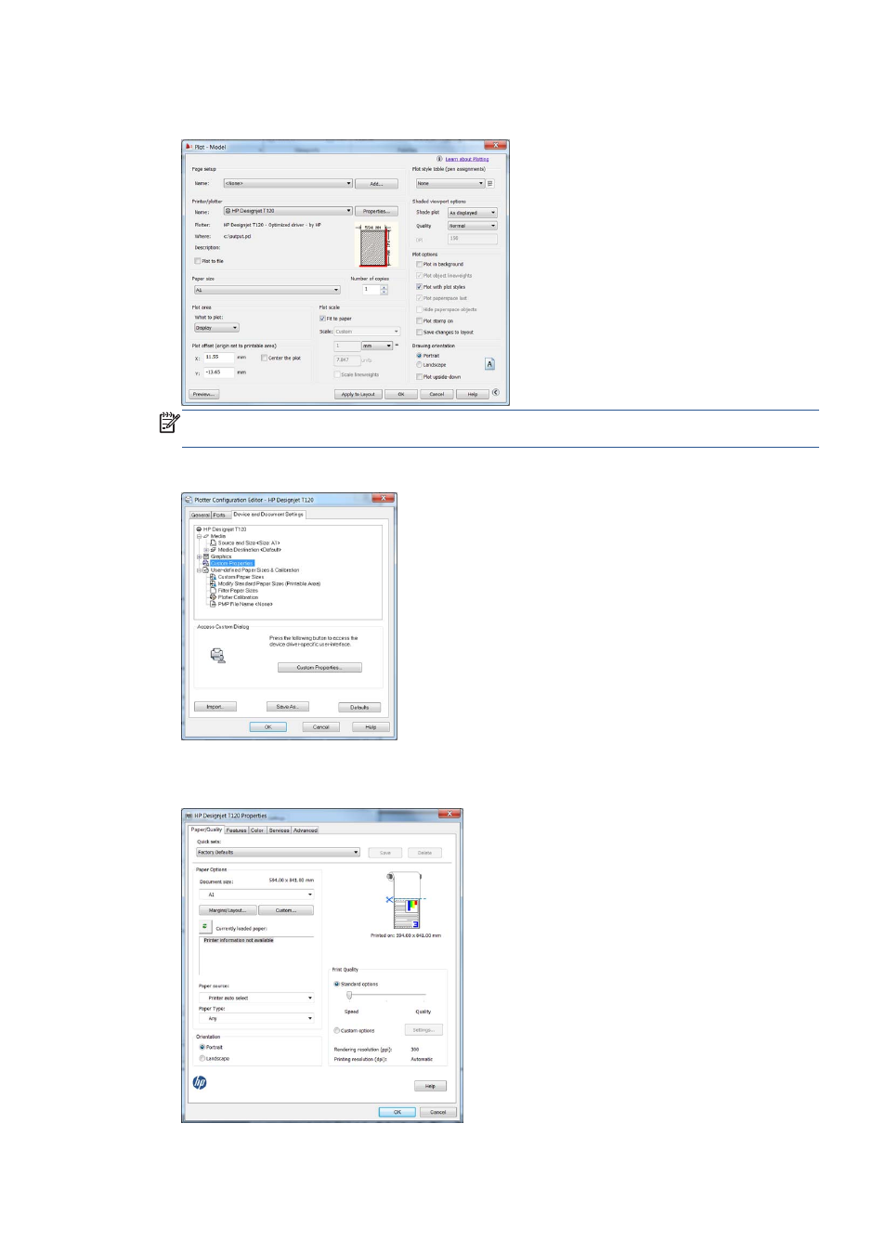Image resolution: width=886 pixels, height=1254 pixels.
Task: Click the HP logo in Properties dialog
Action: click(x=200, y=1083)
